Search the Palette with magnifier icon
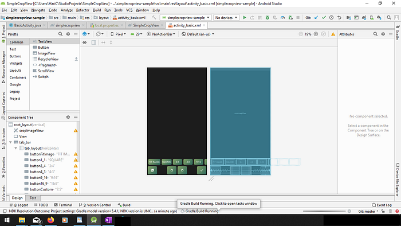Viewport: 401px width, 226px height. pyautogui.click(x=60, y=34)
